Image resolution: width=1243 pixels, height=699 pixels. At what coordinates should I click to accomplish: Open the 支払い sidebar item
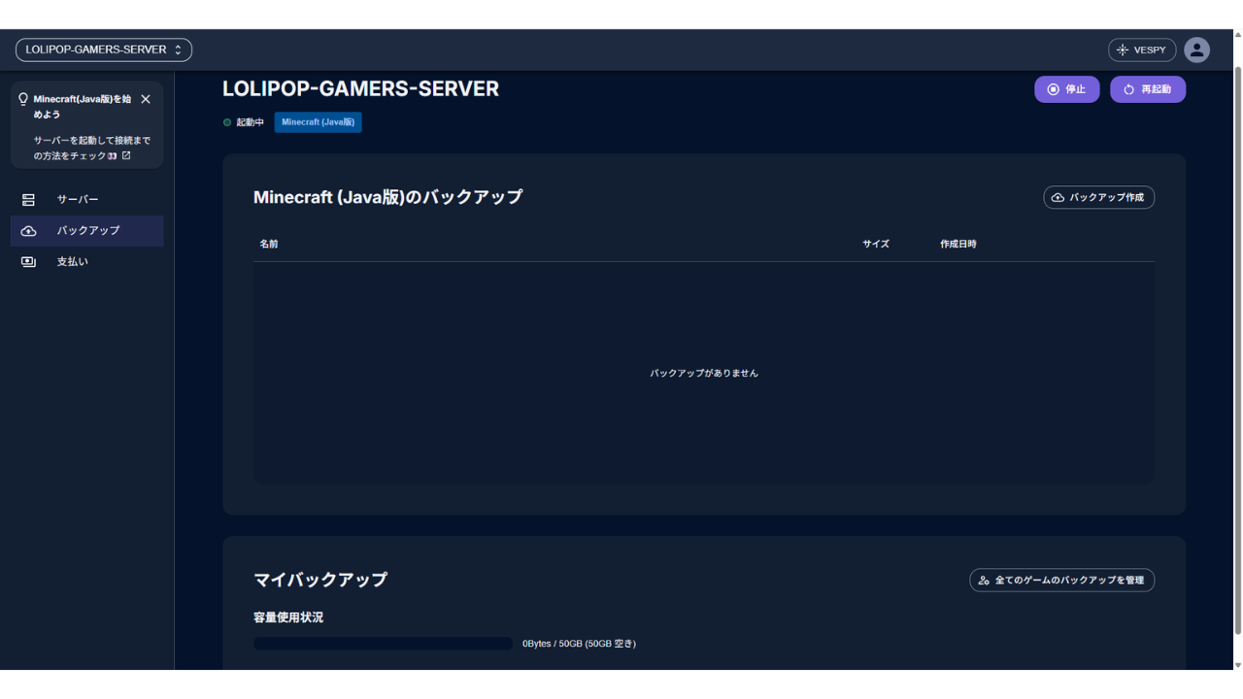87,261
